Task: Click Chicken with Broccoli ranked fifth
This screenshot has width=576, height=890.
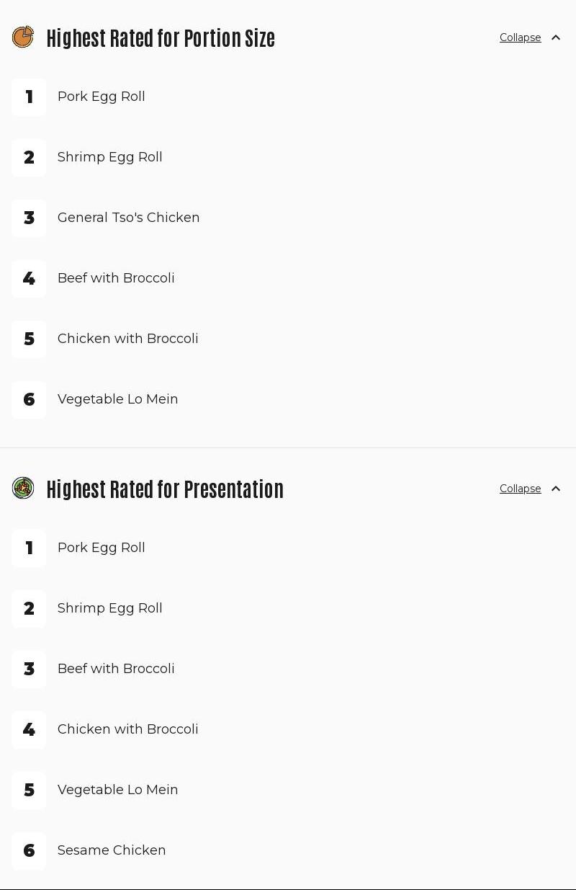Action: [x=128, y=339]
